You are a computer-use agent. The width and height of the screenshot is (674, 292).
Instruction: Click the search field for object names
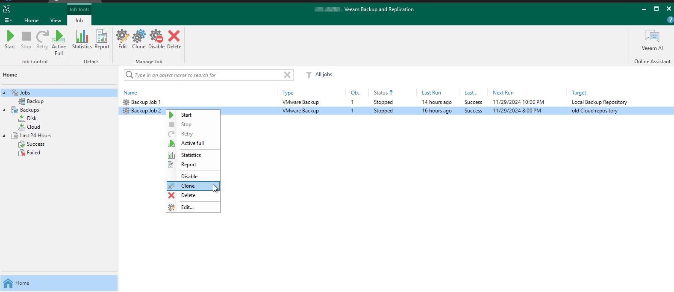[x=209, y=75]
